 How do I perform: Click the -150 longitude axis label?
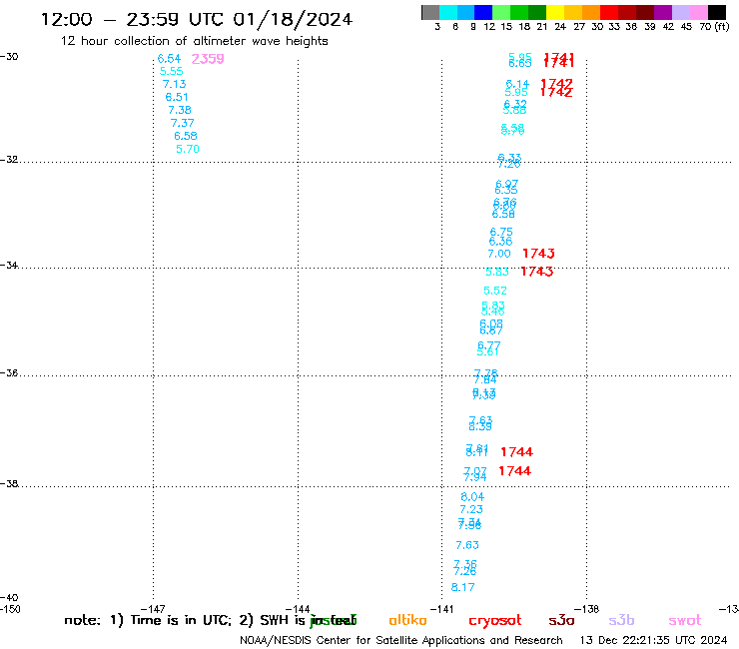[10, 609]
